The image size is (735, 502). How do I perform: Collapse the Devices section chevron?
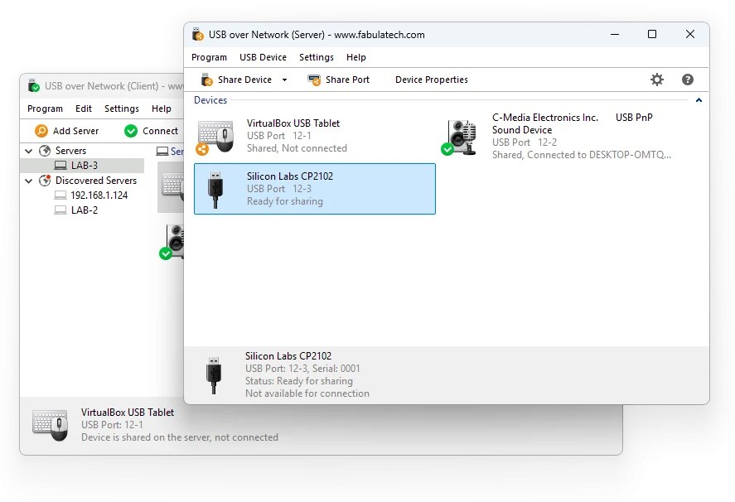point(699,100)
